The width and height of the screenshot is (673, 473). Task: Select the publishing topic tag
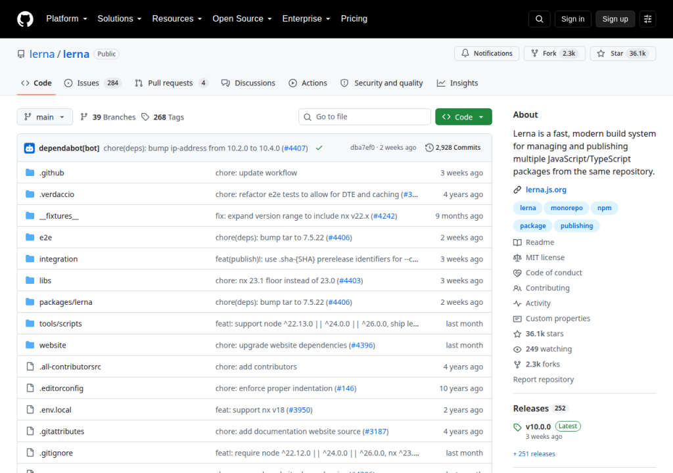pos(576,226)
